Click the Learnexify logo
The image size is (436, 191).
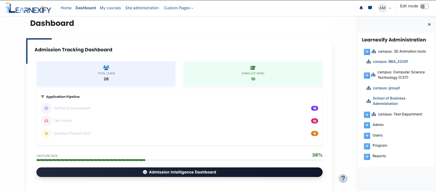pos(28,8)
